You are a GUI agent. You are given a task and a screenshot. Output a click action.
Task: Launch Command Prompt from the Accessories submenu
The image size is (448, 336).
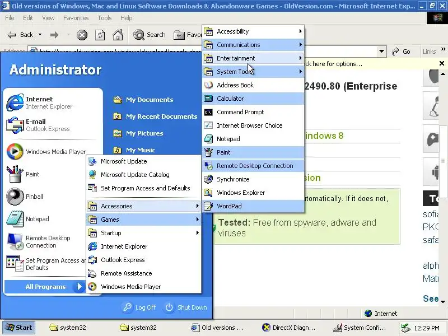[253, 112]
